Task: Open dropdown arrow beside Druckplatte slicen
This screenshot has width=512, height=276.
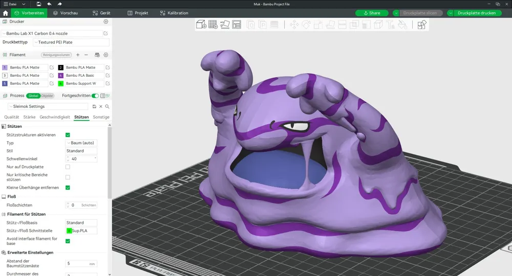Action: coord(396,13)
